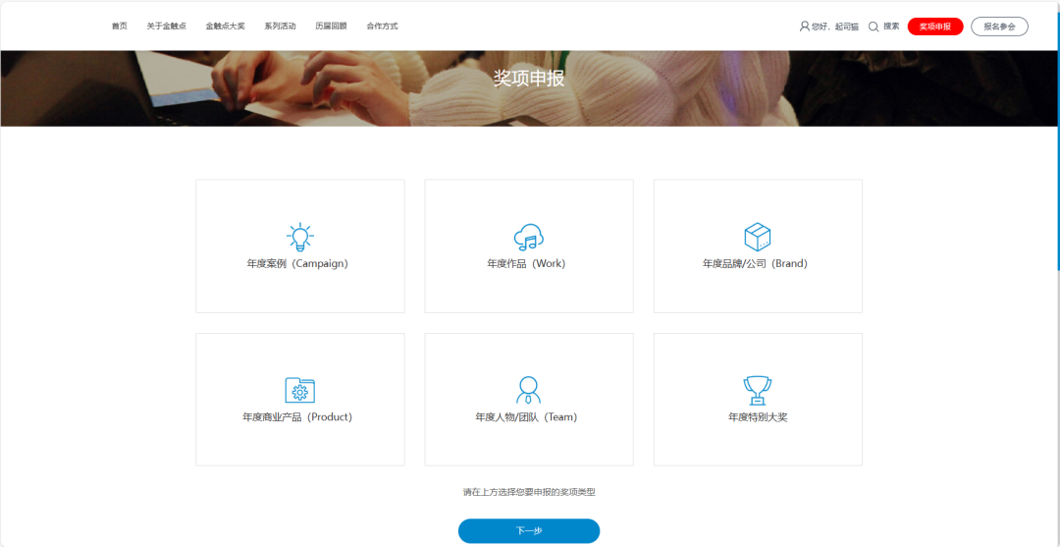The width and height of the screenshot is (1060, 547).
Task: Open the 首页 menu item
Action: 119,27
